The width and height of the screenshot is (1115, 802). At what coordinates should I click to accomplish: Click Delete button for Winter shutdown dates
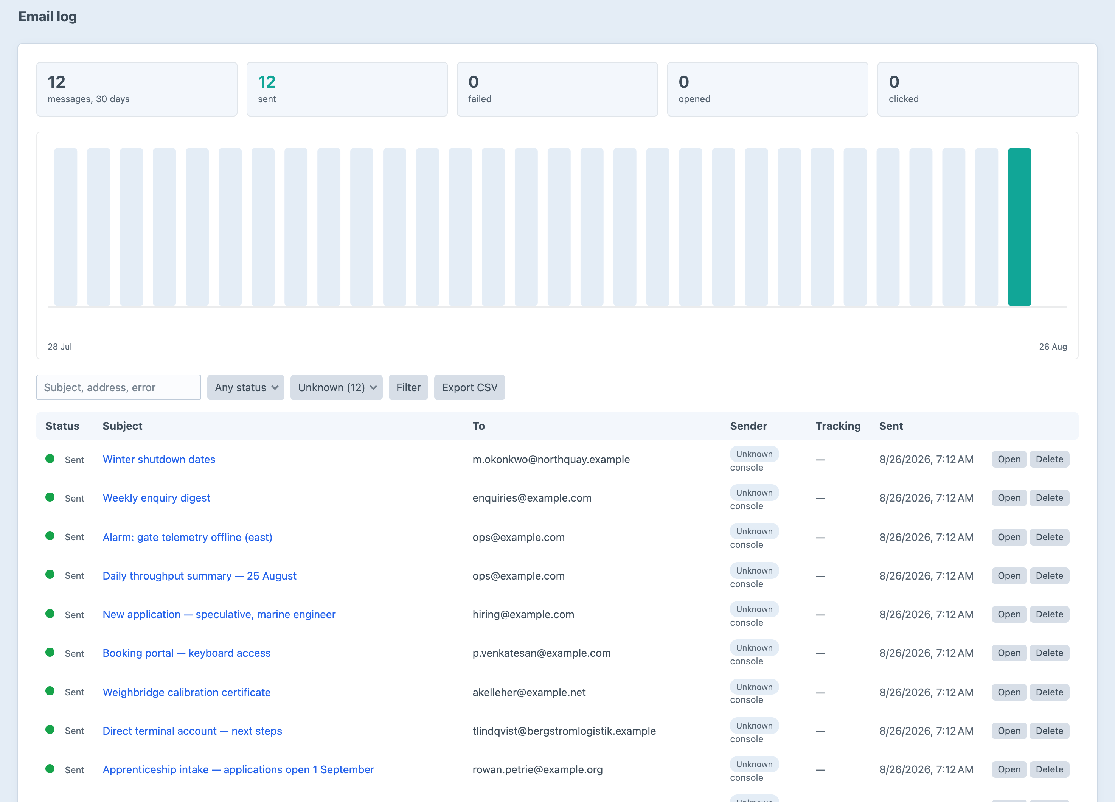click(x=1049, y=459)
